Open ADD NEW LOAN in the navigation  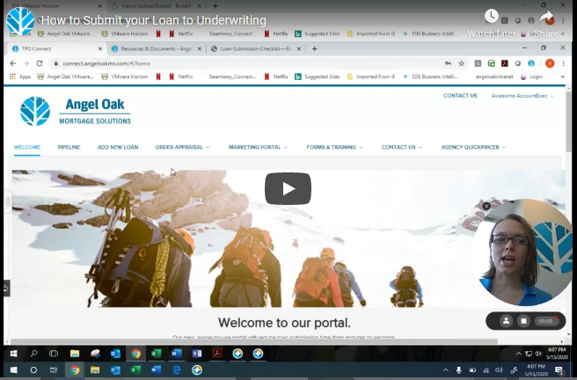[x=118, y=147]
